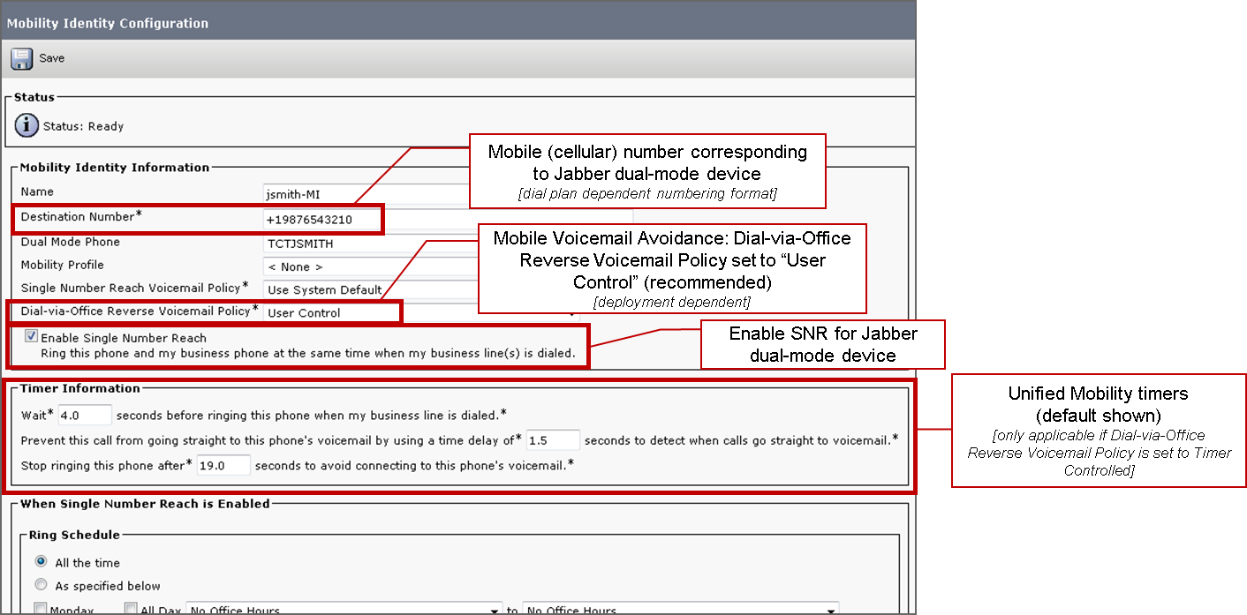The width and height of the screenshot is (1247, 615).
Task: Select the All the time radio button
Action: 41,562
